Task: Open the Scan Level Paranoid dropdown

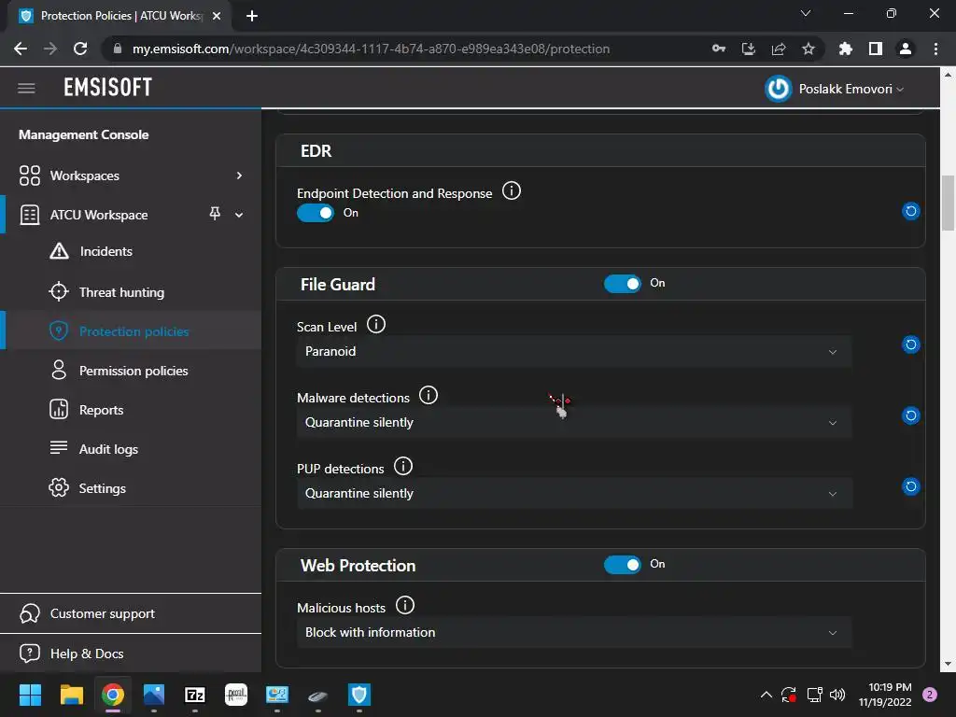Action: [574, 352]
